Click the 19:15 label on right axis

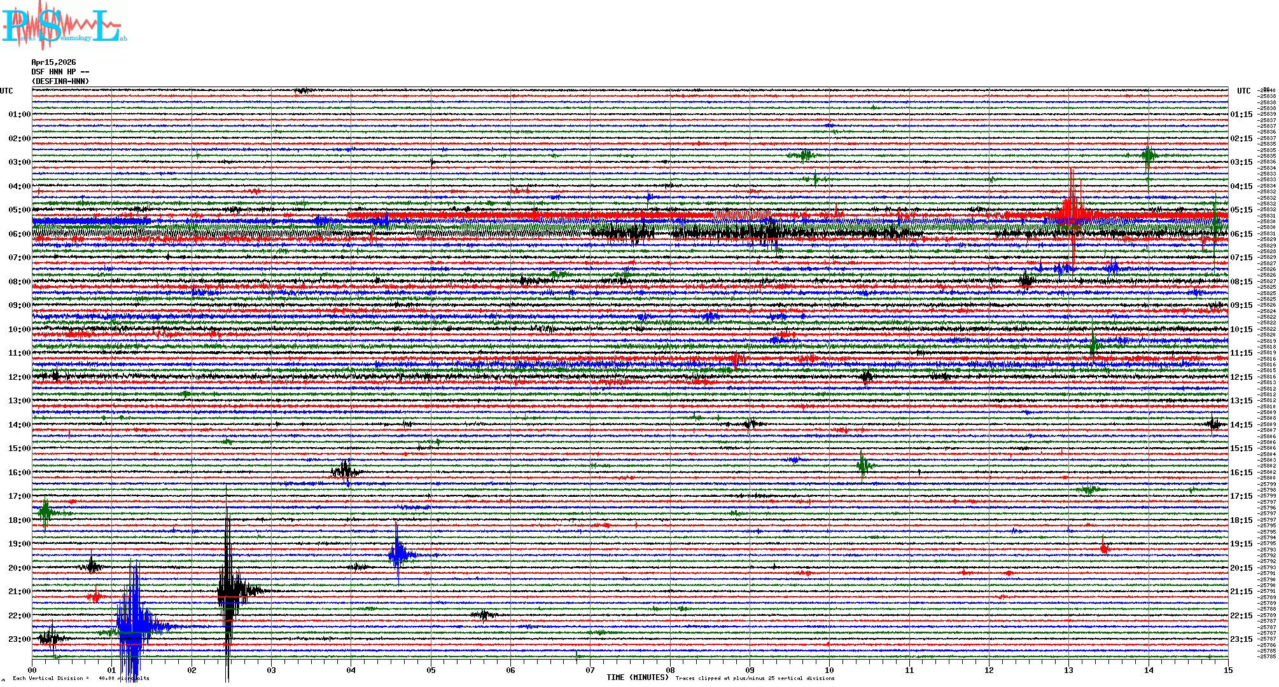(1241, 544)
